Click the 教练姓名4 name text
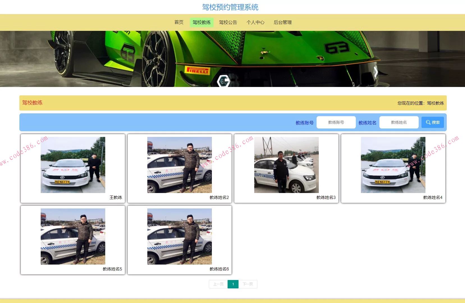The image size is (465, 303). coord(433,198)
